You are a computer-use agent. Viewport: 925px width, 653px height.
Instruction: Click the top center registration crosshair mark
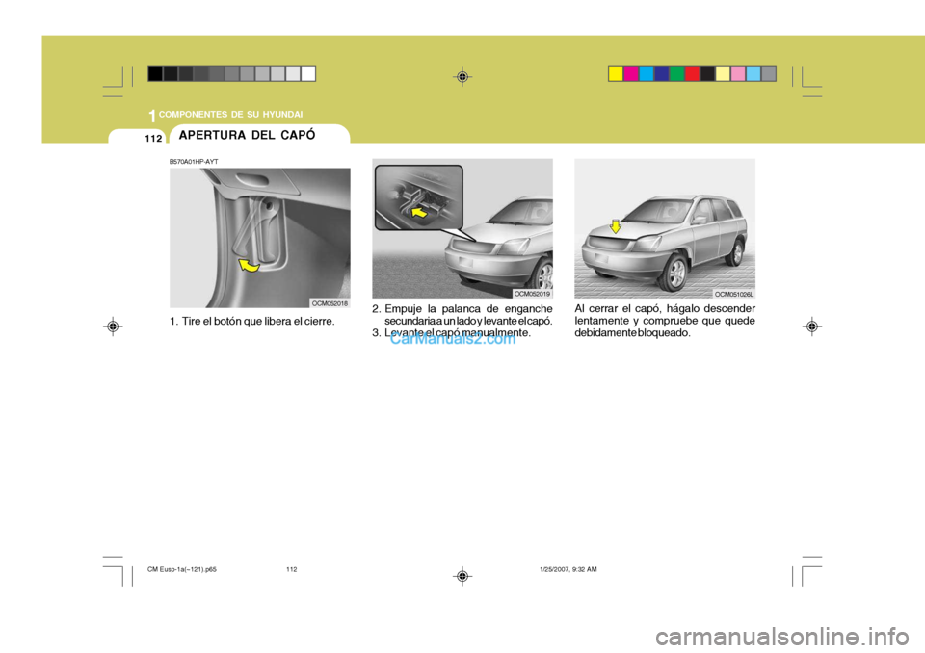point(462,77)
